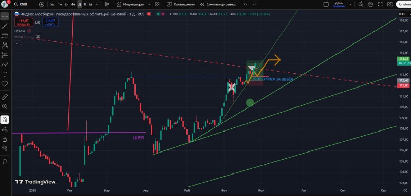The image size is (411, 196).
Task: Open the timeframe interval dropdown arrow
Action: tap(97, 4)
